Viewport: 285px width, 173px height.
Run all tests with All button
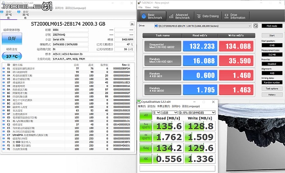pyautogui.click(x=146, y=115)
